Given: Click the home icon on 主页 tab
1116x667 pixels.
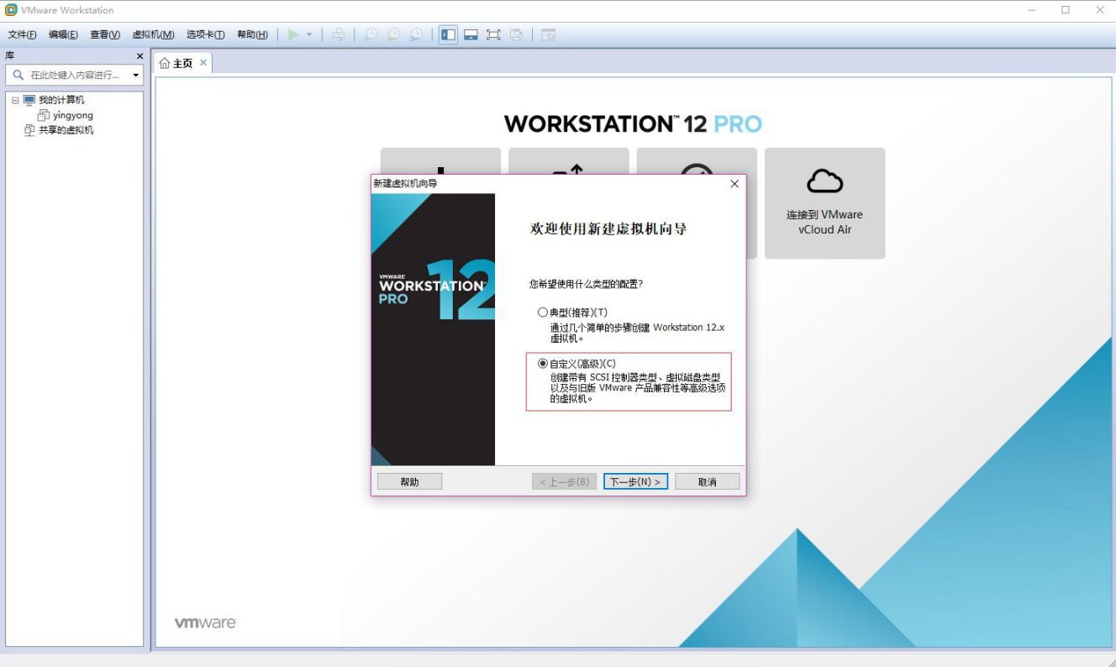Looking at the screenshot, I should (x=165, y=63).
